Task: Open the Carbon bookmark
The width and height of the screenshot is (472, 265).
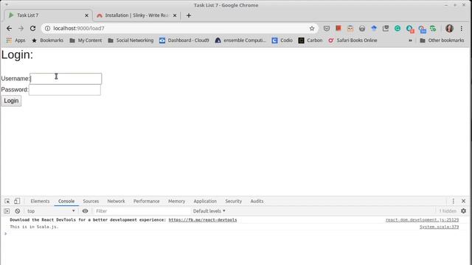Action: coord(310,40)
